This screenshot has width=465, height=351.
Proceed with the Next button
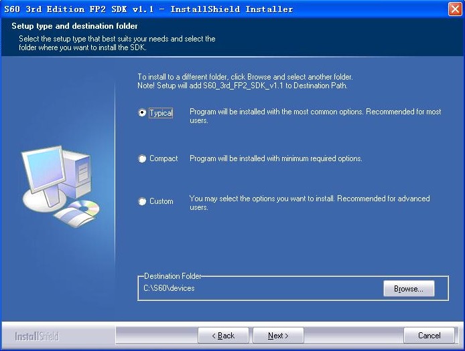click(x=278, y=336)
